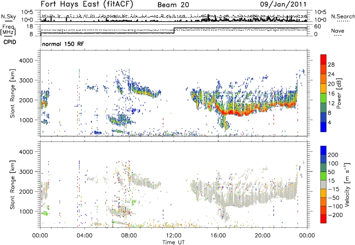Select the 'normal 150 RF' mode text

63,44
